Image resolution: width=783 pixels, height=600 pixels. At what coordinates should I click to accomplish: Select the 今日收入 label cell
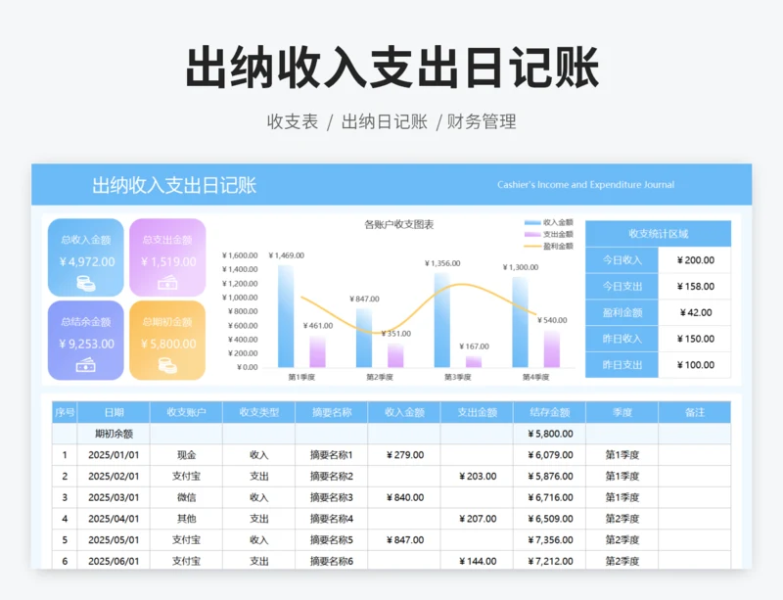[622, 259]
